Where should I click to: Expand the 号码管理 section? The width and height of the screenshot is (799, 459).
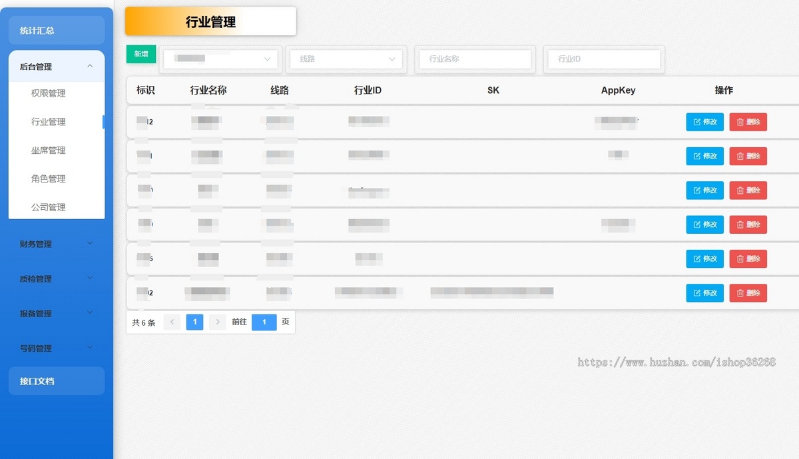57,348
